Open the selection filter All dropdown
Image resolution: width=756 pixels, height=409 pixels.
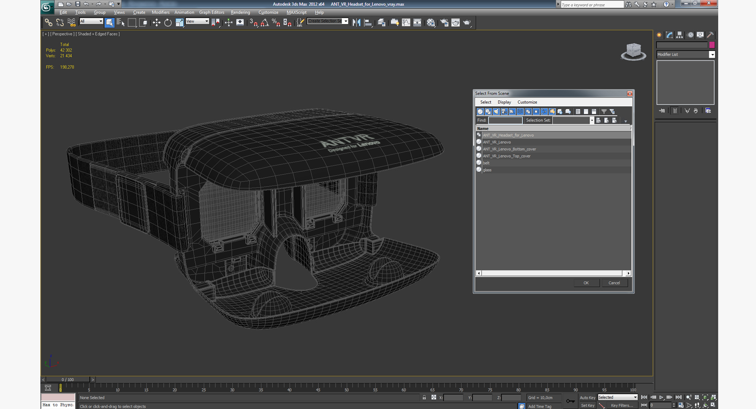[x=91, y=21]
